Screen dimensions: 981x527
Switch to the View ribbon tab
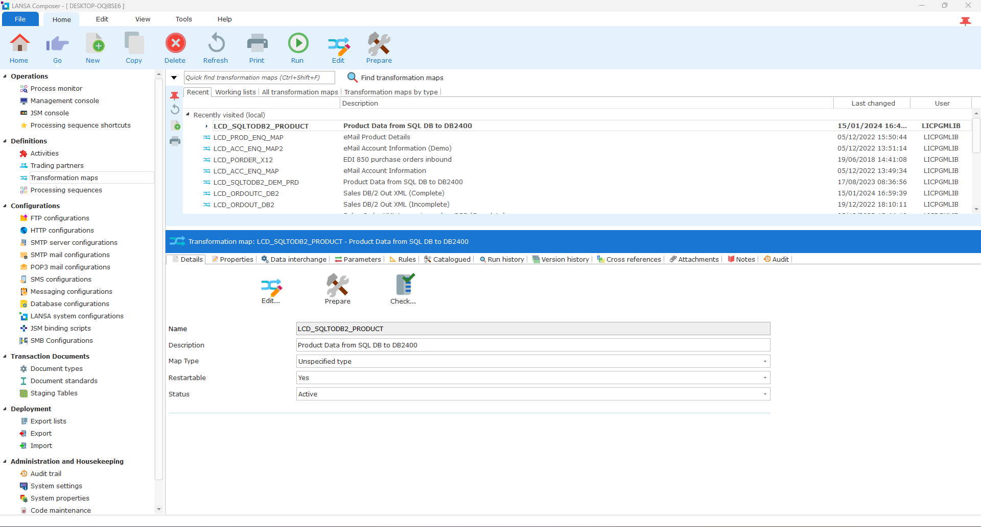pyautogui.click(x=143, y=19)
